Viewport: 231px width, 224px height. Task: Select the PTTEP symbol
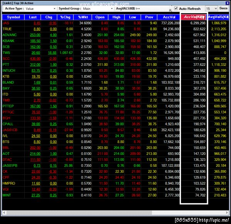[x=8, y=106]
